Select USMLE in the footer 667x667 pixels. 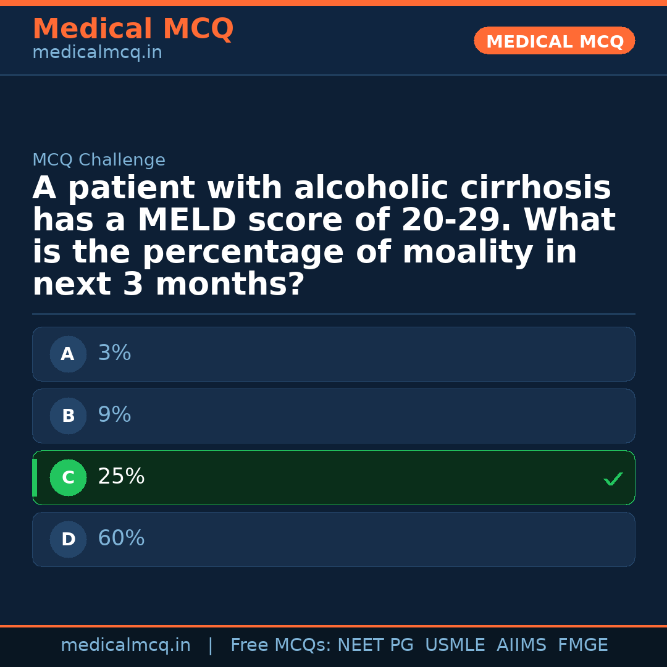coord(455,645)
